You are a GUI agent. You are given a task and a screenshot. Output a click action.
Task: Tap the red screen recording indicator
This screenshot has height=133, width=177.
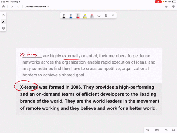[x=158, y=1]
